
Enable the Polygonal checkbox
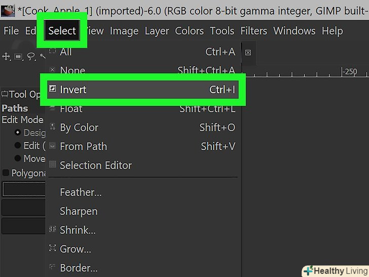tap(6, 173)
